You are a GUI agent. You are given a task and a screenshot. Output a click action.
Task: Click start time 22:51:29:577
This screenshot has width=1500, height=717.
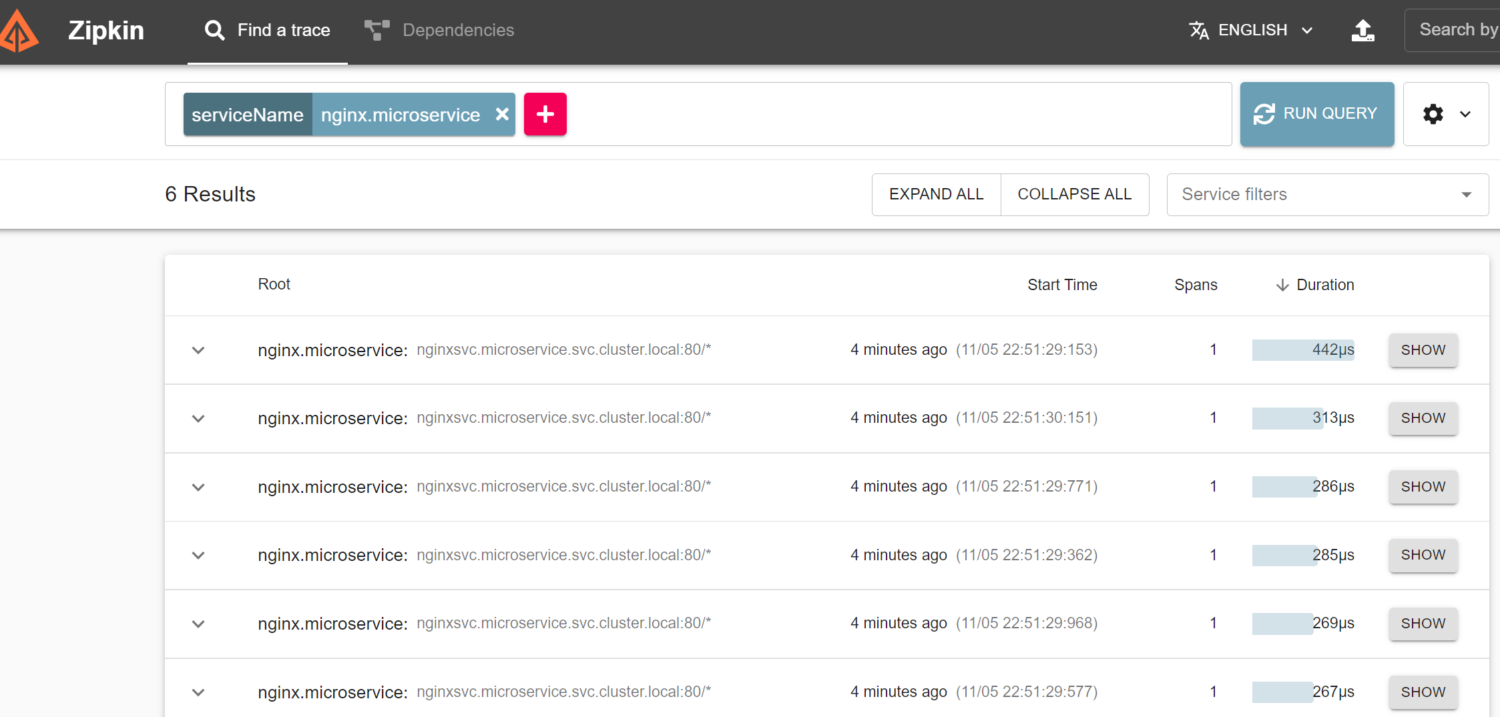[1027, 692]
